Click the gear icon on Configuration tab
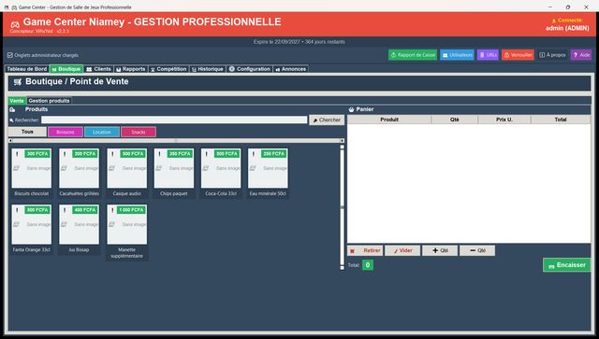599x339 pixels. coord(232,69)
